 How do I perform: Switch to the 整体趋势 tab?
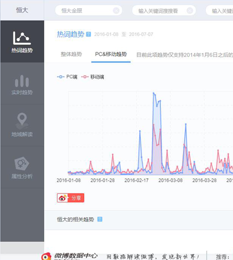tap(71, 54)
